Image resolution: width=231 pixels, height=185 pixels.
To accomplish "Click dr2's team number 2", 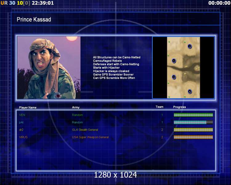I will 162,130.
